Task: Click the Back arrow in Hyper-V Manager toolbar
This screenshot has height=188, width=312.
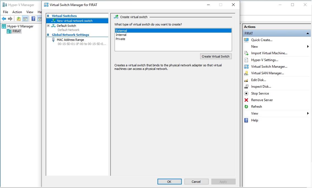Action: [x=4, y=19]
